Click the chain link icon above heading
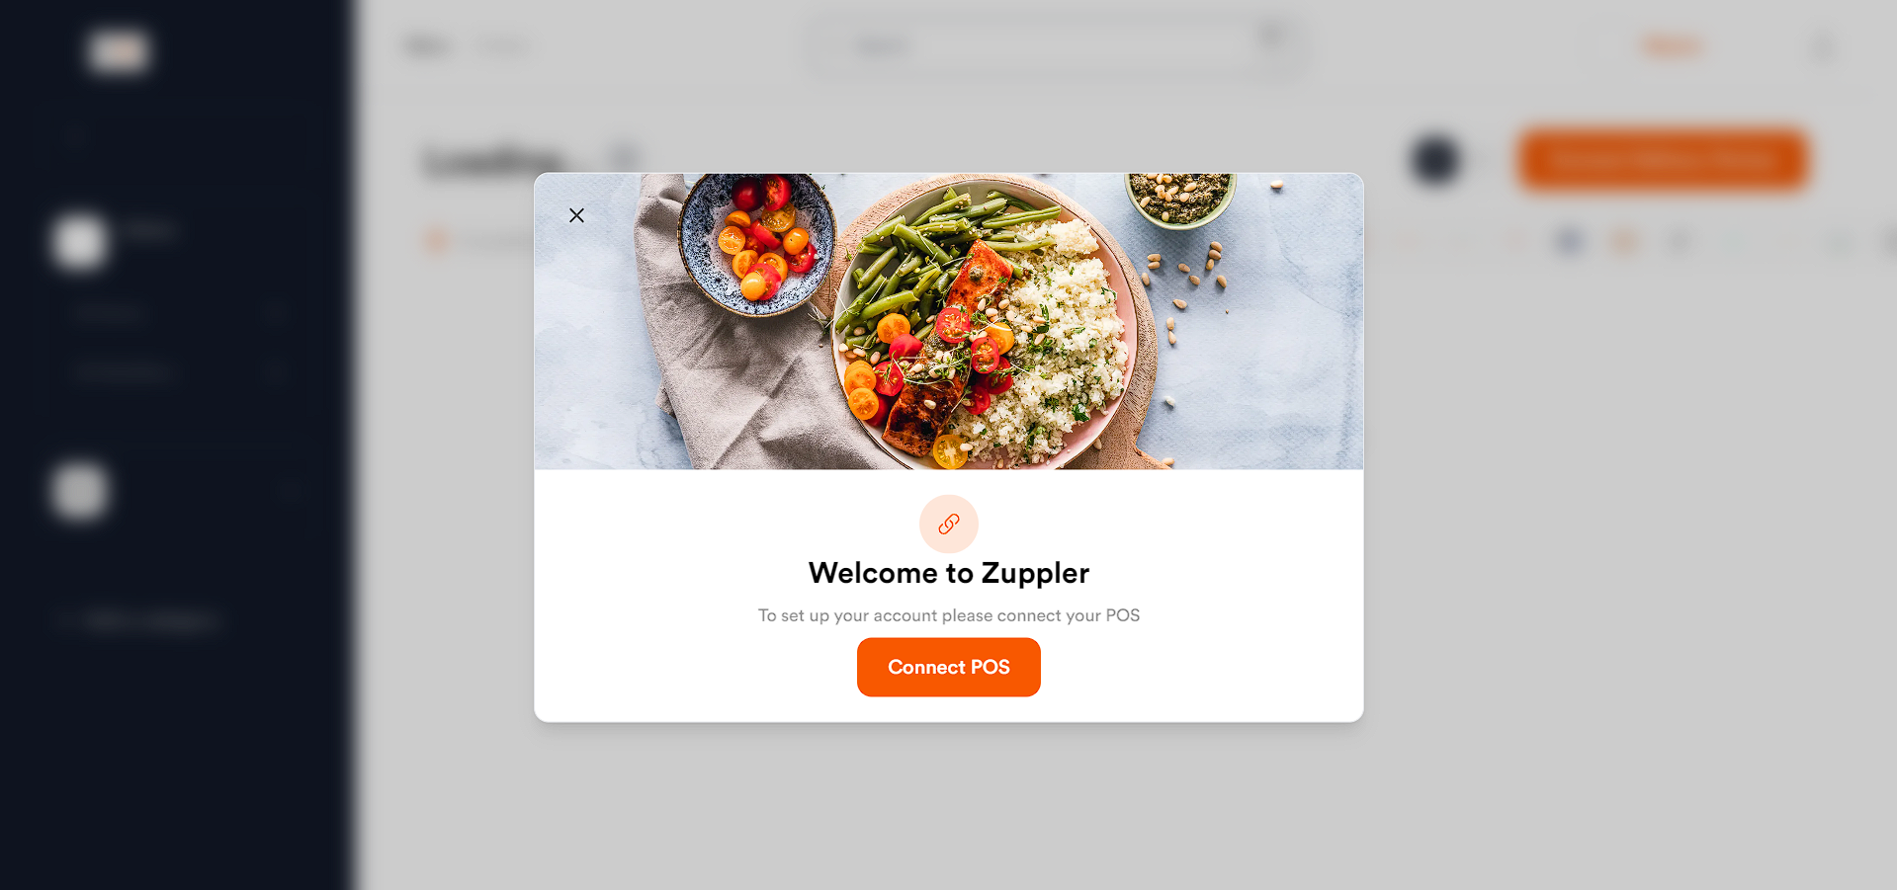This screenshot has height=890, width=1897. [948, 524]
